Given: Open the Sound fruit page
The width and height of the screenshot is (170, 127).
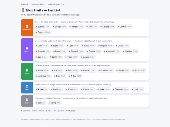Looking at the screenshot, I should (x=139, y=70).
